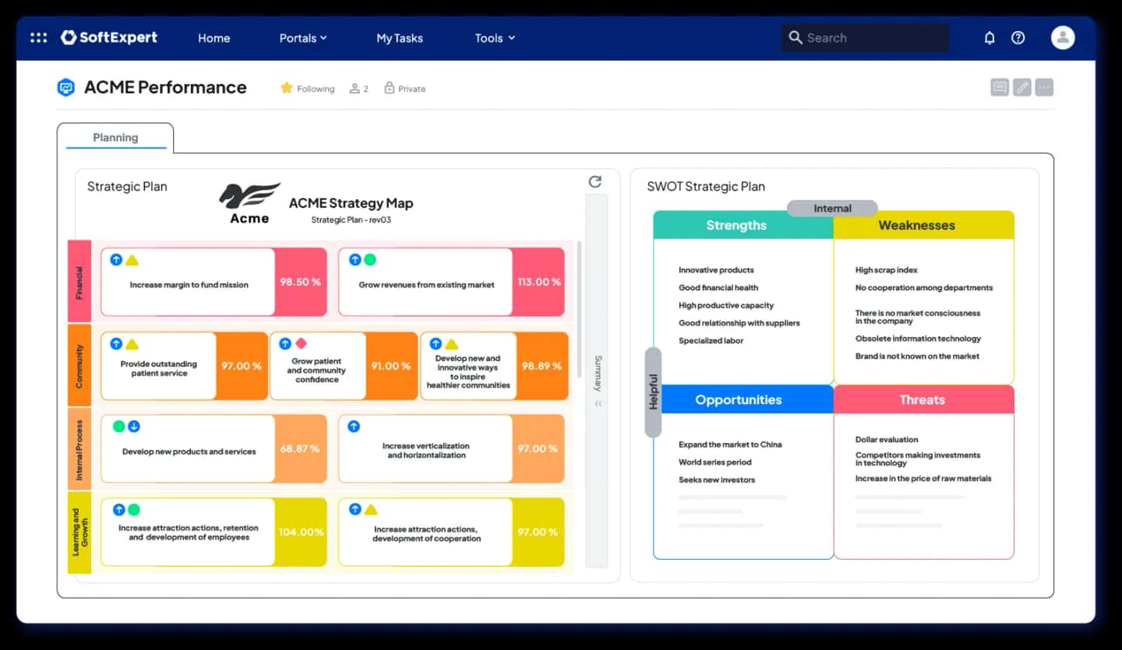Screen dimensions: 1122x650
Task: Click yellow triangle on healthier communities card
Action: (x=451, y=343)
